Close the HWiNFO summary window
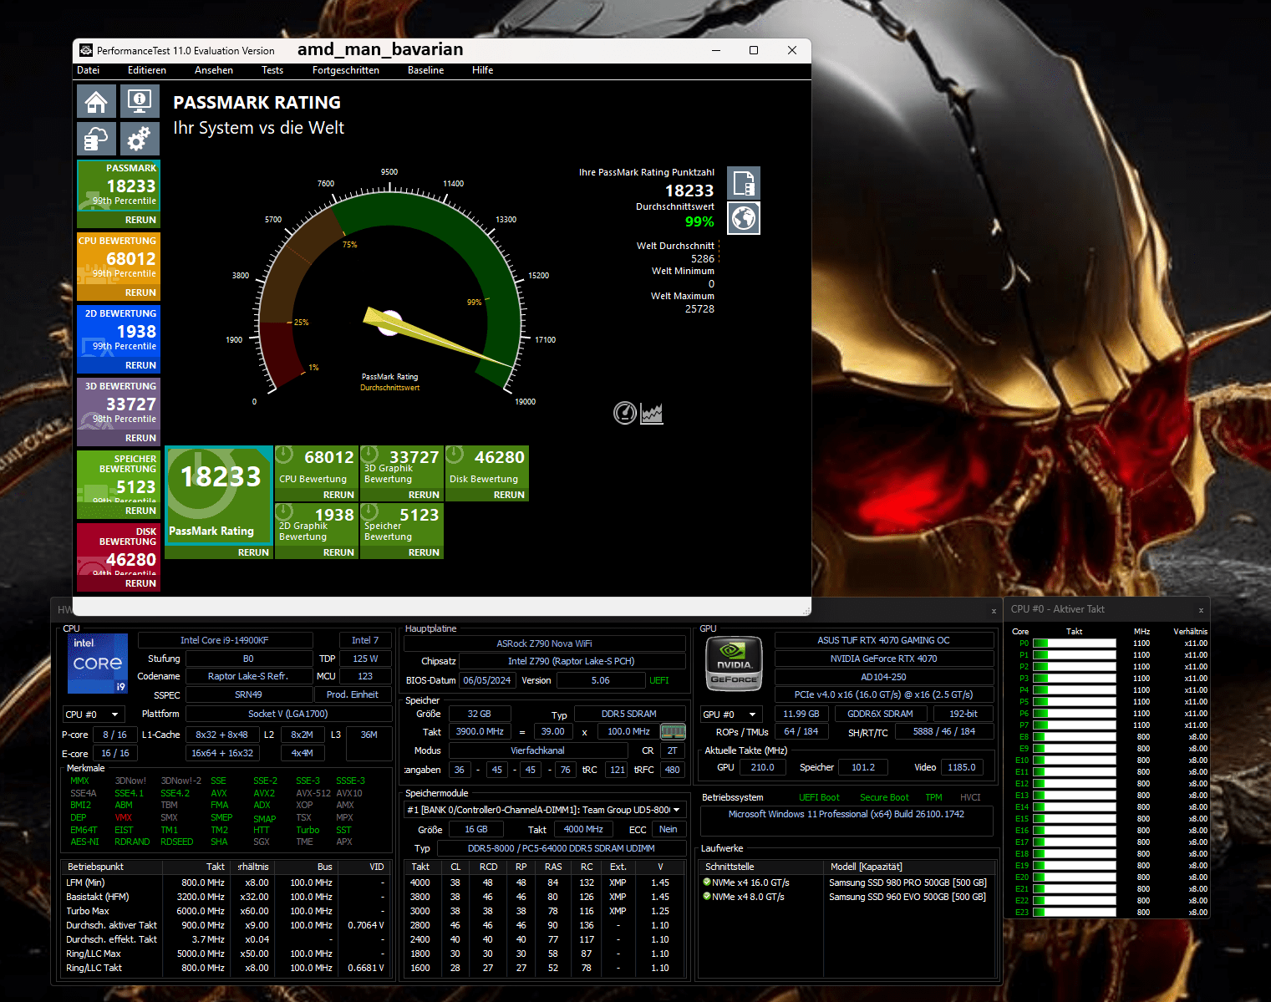The image size is (1271, 1002). click(x=994, y=611)
